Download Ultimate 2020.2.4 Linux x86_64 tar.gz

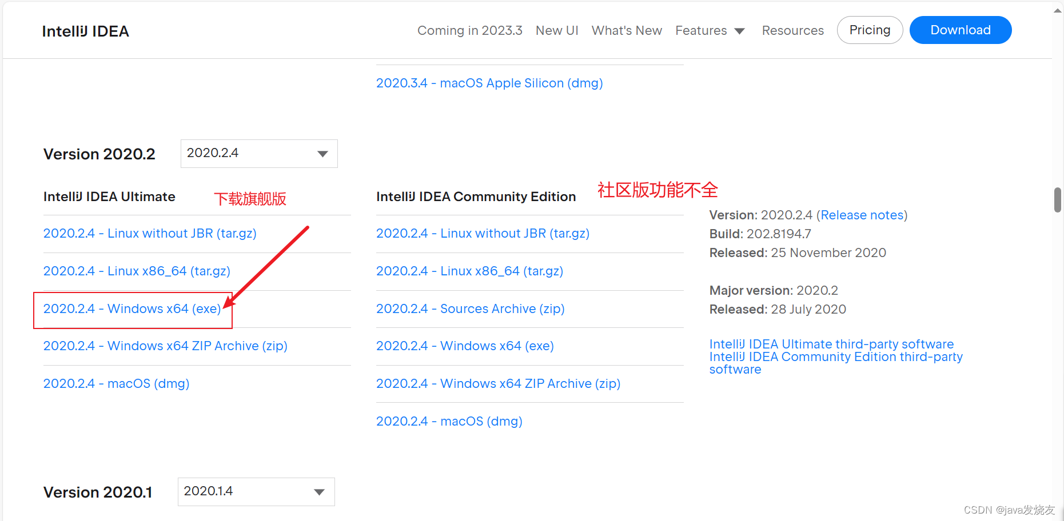[x=137, y=271]
